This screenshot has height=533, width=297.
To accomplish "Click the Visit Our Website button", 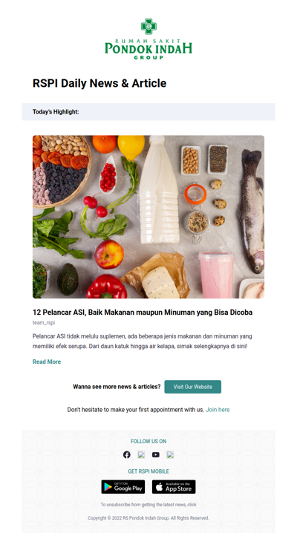I will 192,387.
